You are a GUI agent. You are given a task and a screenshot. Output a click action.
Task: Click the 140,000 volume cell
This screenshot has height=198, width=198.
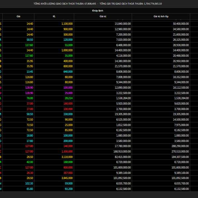[68, 146]
